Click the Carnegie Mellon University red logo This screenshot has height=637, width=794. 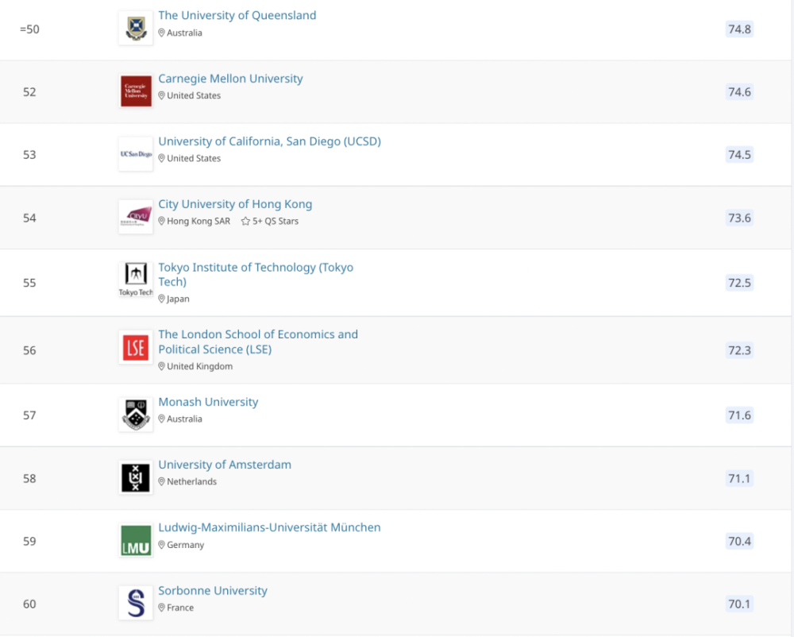pos(136,91)
